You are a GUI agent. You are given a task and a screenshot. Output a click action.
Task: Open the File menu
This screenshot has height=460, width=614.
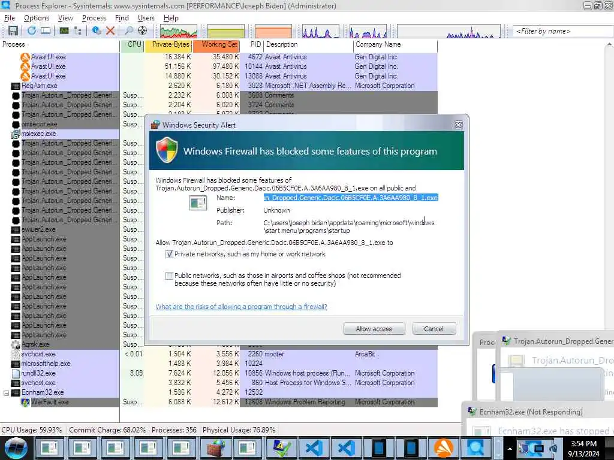click(10, 18)
